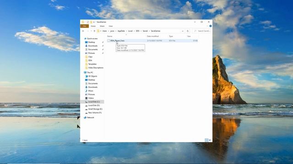Screen dimensions: 293x164
Task: Open the Templates folder
Action: tap(92, 64)
